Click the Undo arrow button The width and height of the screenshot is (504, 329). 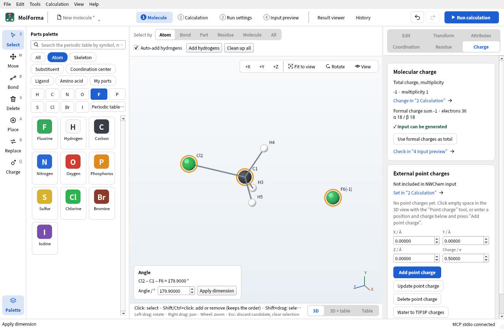417,18
